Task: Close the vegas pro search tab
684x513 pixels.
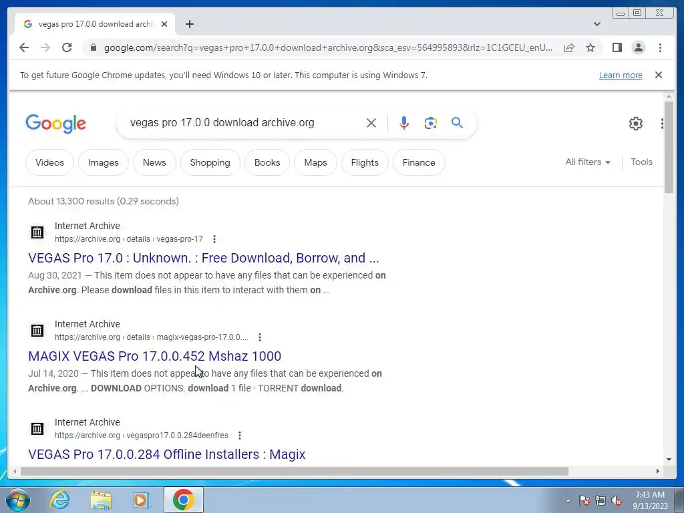Action: point(164,24)
